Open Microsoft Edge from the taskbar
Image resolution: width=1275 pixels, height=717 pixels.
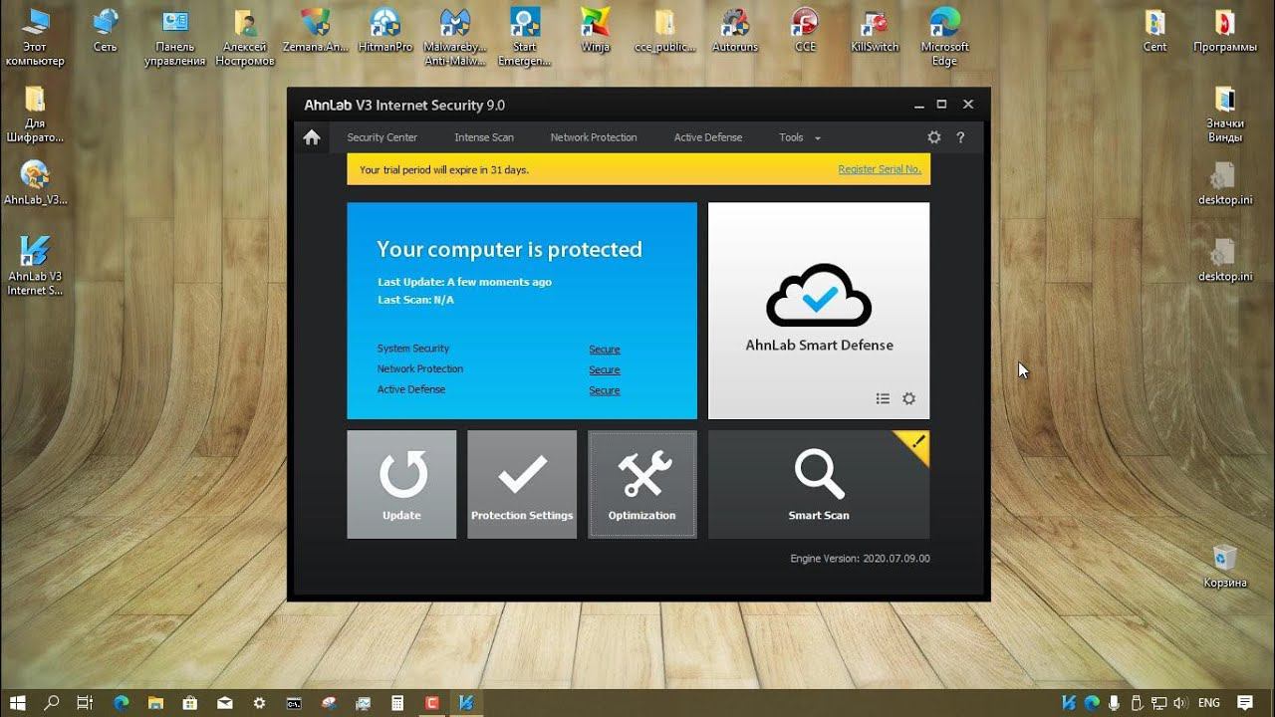pyautogui.click(x=122, y=702)
